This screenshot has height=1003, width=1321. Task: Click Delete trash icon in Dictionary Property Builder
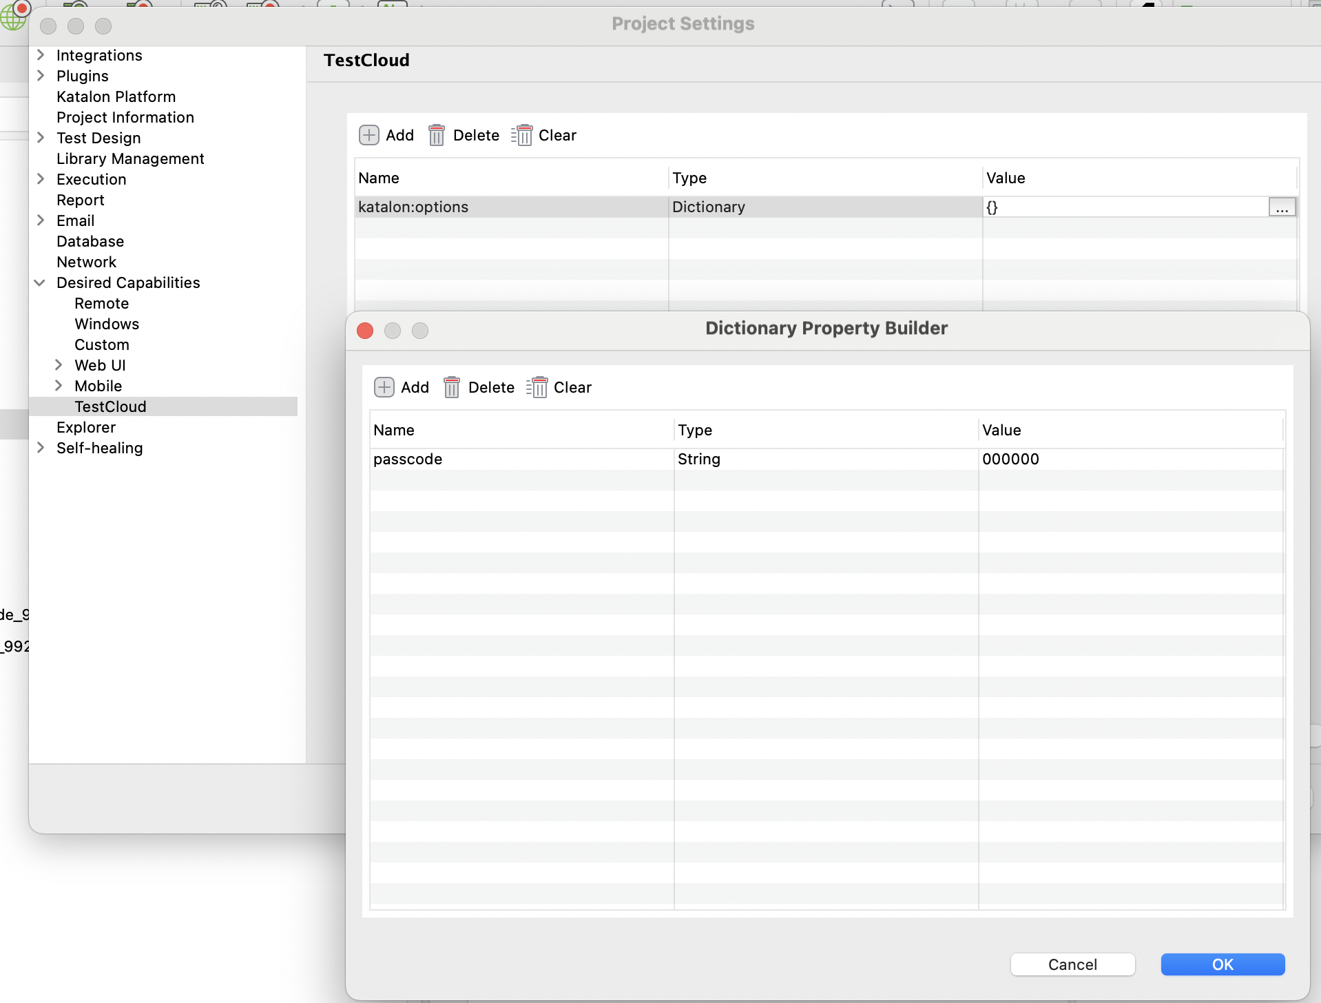coord(452,387)
